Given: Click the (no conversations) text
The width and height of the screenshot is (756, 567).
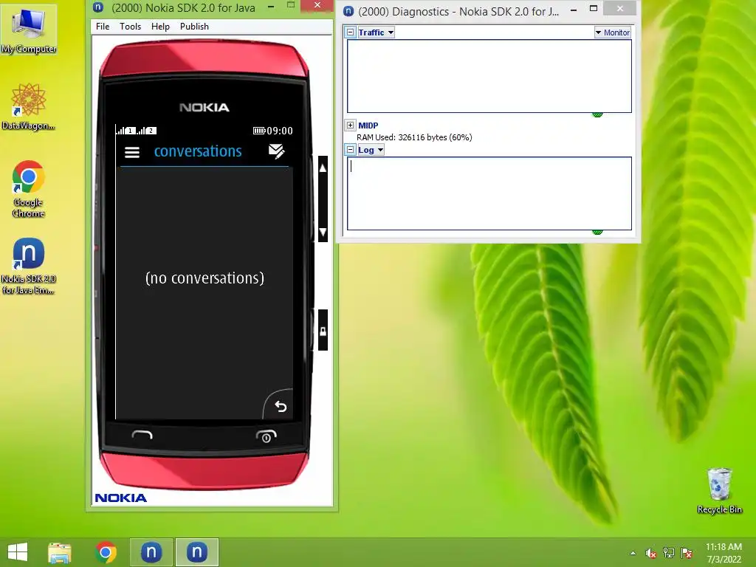Looking at the screenshot, I should pos(205,278).
